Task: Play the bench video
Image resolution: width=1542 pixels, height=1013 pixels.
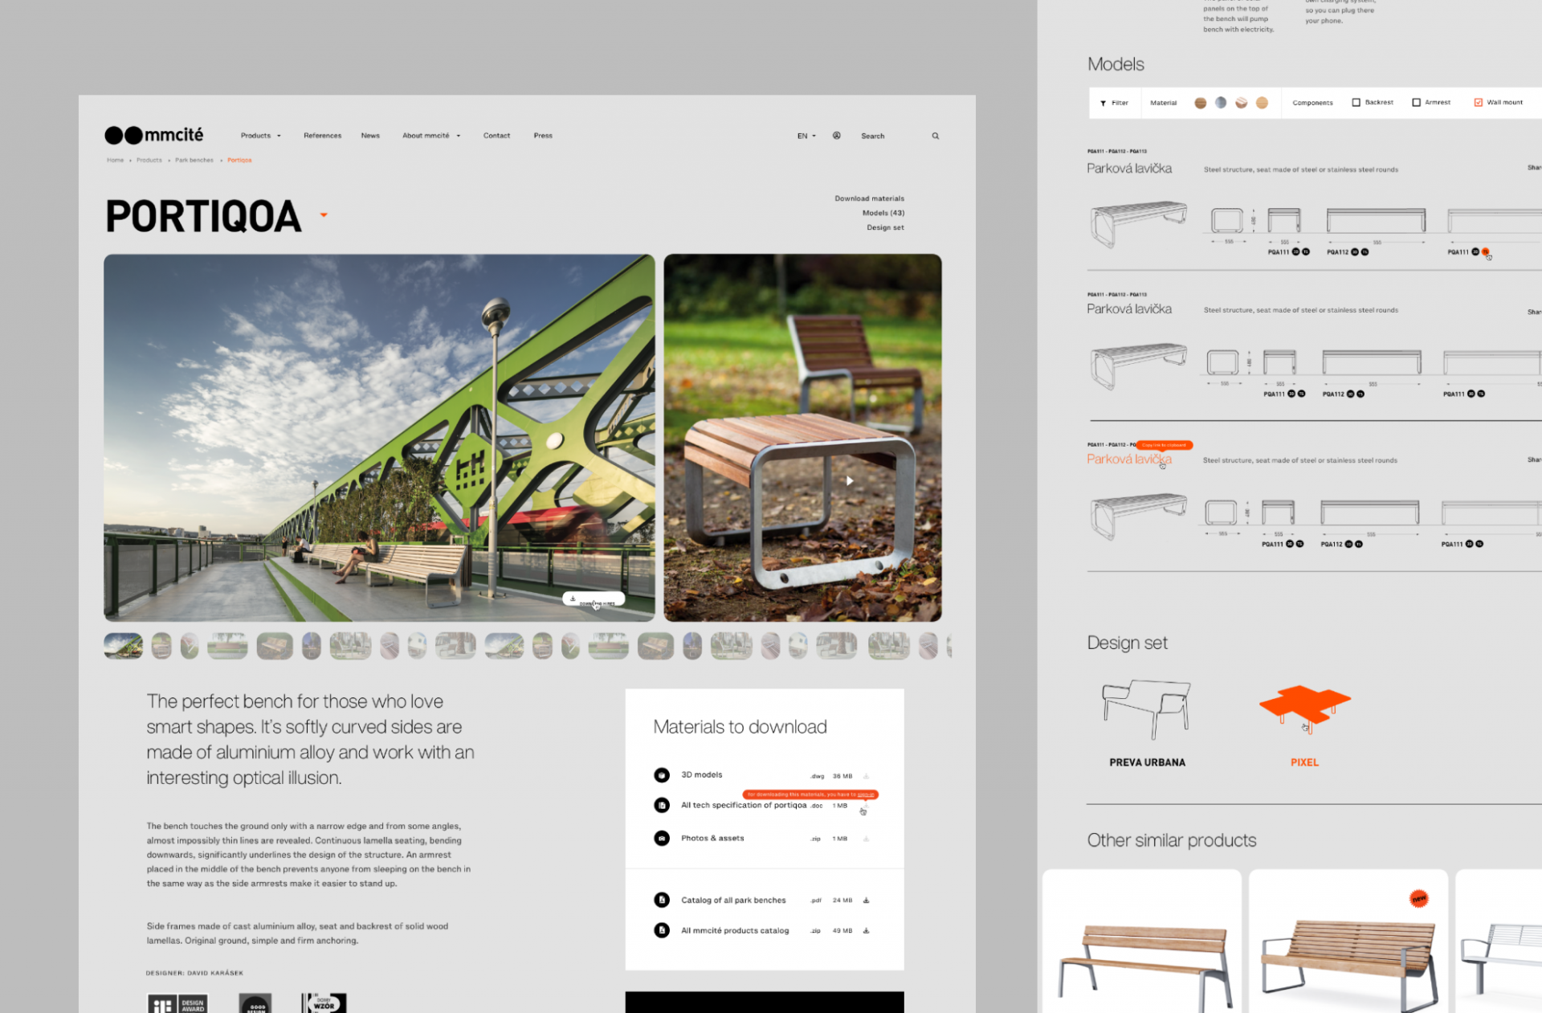Action: [x=849, y=481]
